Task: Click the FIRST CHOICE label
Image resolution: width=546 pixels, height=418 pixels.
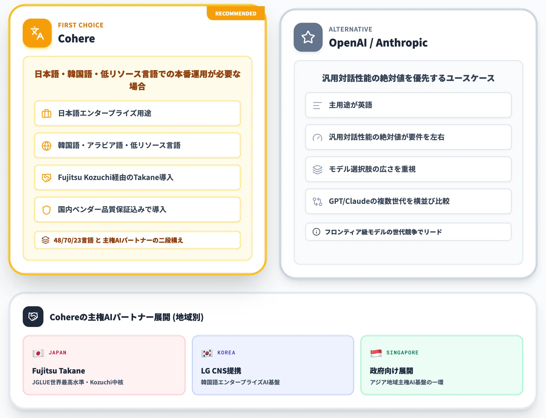Action: click(x=81, y=25)
